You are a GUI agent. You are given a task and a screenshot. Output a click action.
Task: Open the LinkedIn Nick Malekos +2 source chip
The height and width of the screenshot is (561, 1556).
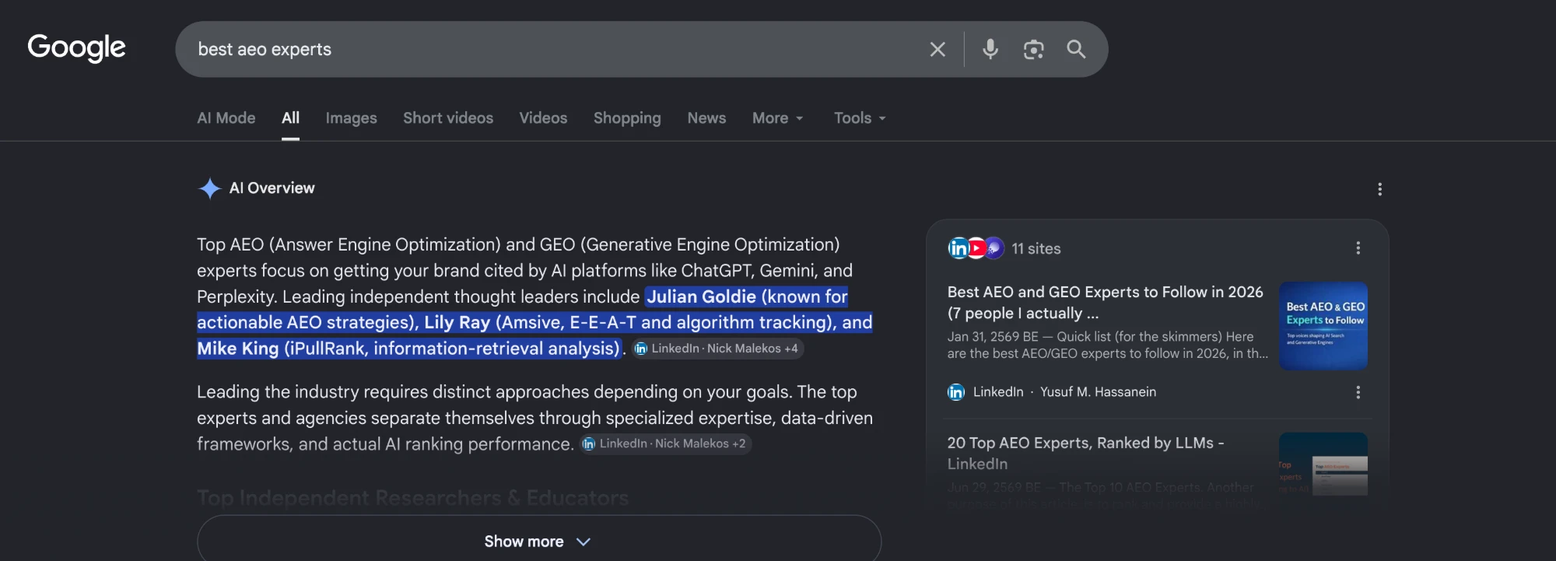[664, 444]
